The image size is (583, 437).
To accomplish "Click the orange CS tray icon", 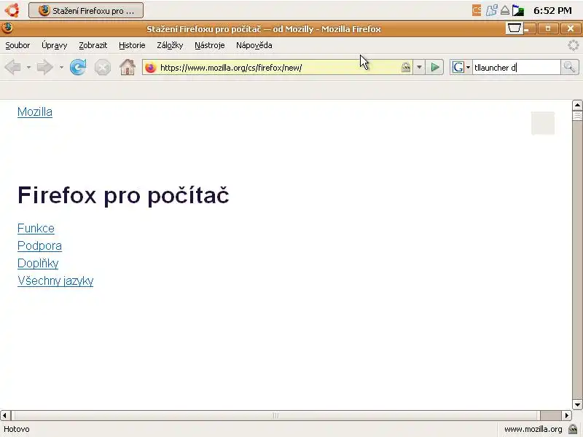I will point(477,10).
